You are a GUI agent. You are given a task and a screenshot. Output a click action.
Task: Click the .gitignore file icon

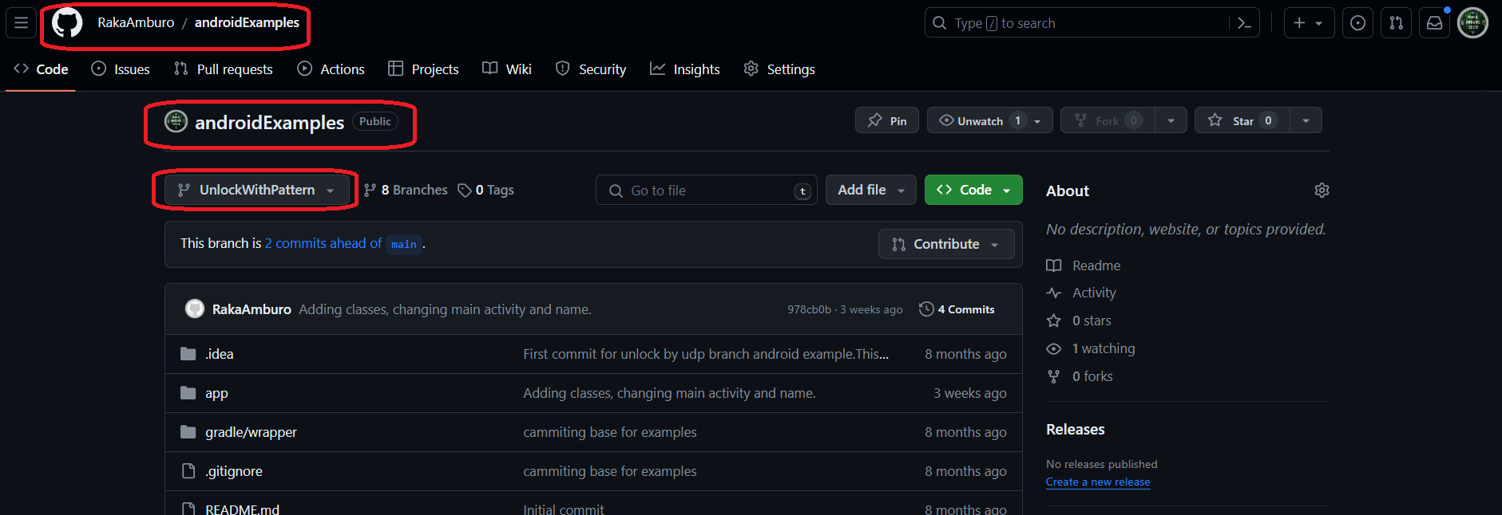pyautogui.click(x=188, y=471)
